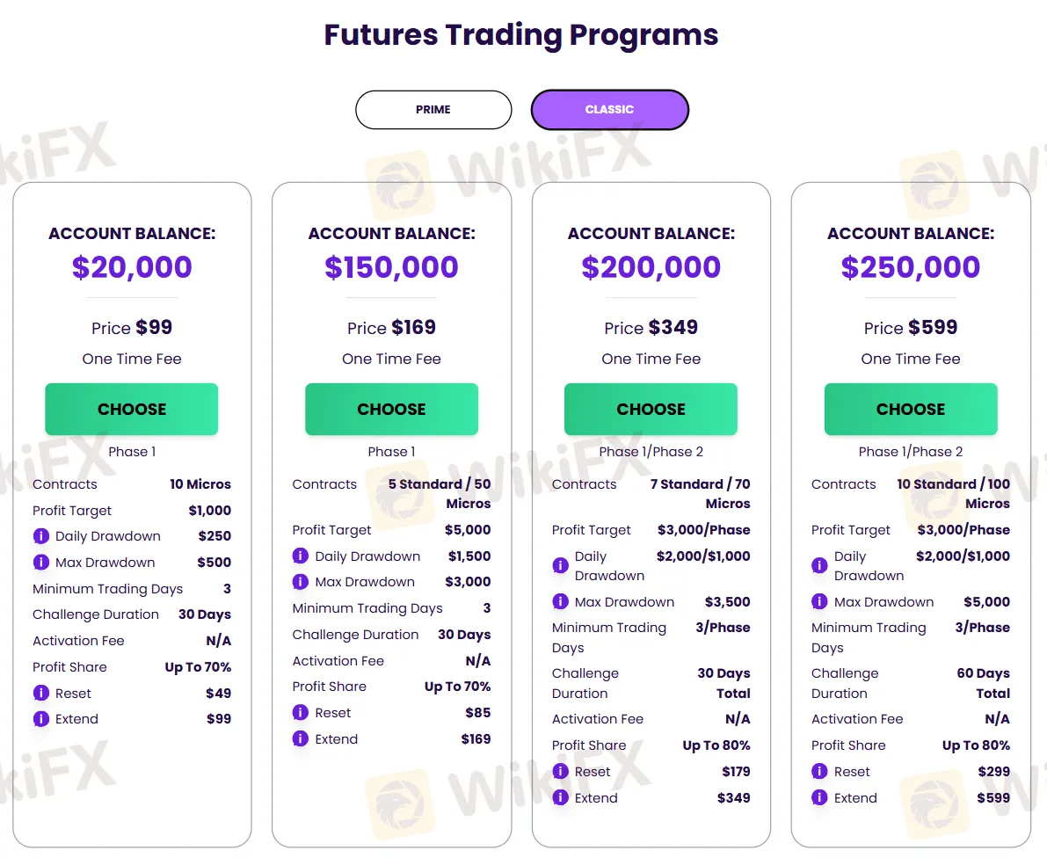The image size is (1047, 865).
Task: Click the $599 price in $250,000 plan
Action: pyautogui.click(x=933, y=328)
